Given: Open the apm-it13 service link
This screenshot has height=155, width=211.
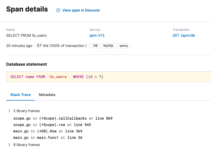Looking at the screenshot, I should [97, 35].
